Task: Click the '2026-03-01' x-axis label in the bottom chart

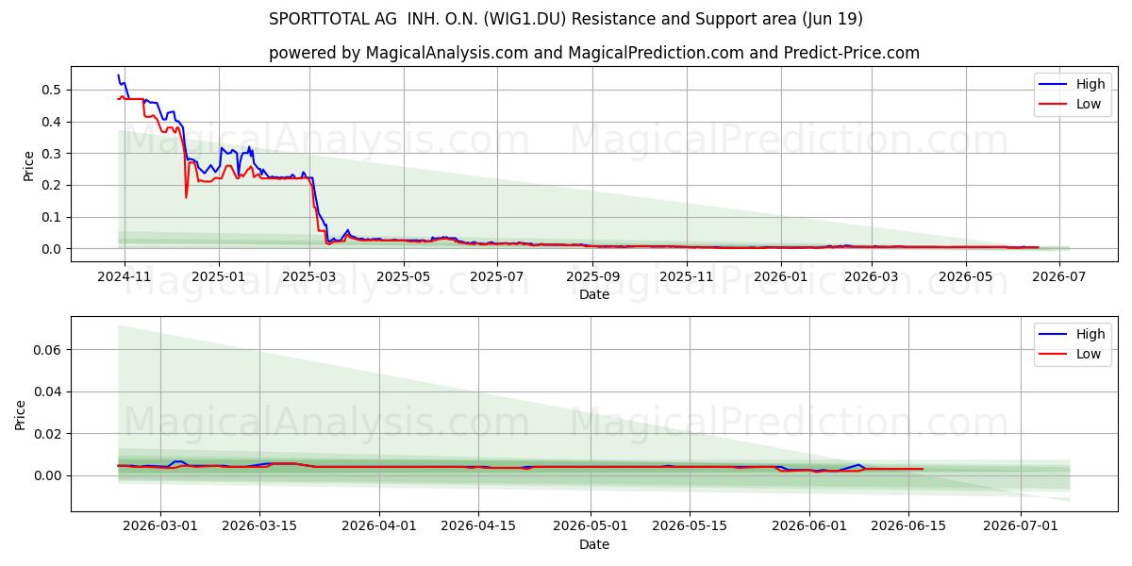Action: (160, 526)
